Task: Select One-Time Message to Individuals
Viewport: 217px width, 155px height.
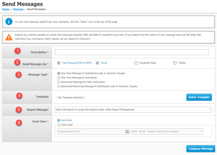Action: tap(59, 78)
